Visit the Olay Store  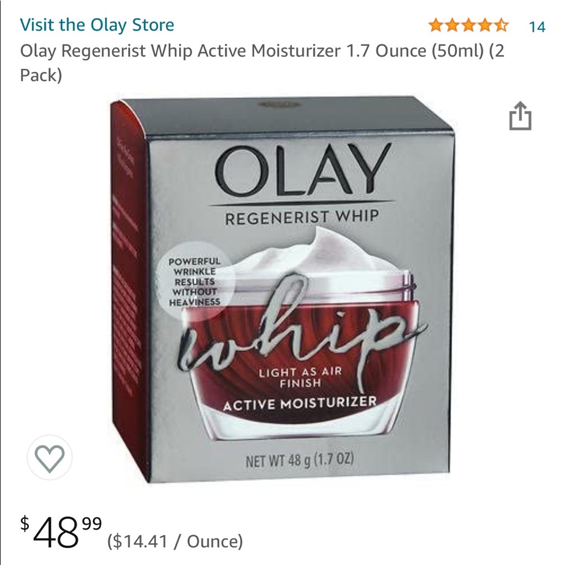tap(97, 25)
